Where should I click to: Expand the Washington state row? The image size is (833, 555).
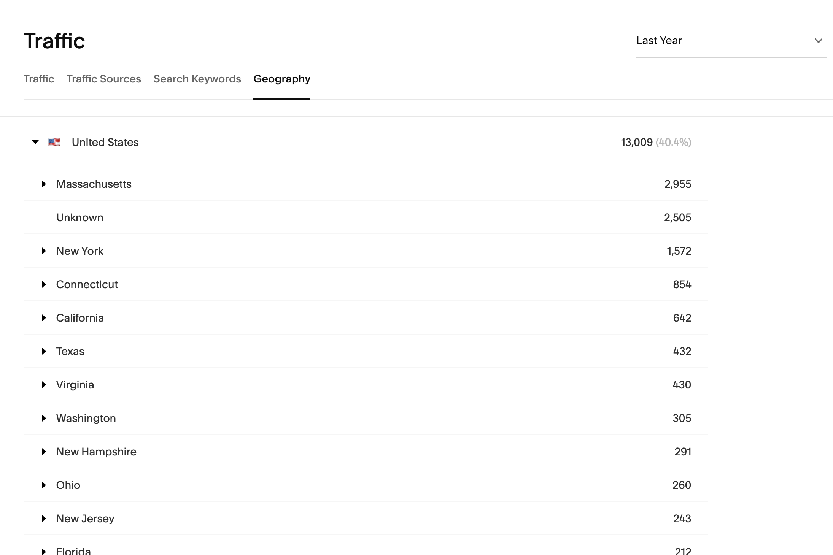[x=44, y=419]
